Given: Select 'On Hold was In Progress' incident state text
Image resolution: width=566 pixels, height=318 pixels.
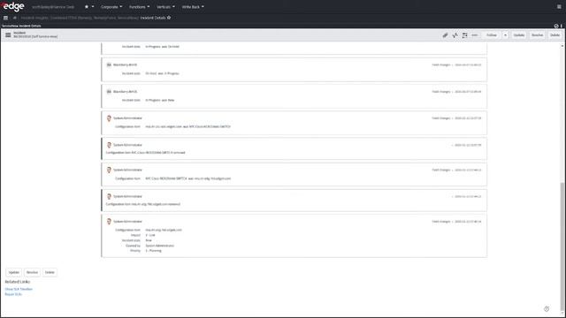Looking at the screenshot, I should (x=162, y=73).
